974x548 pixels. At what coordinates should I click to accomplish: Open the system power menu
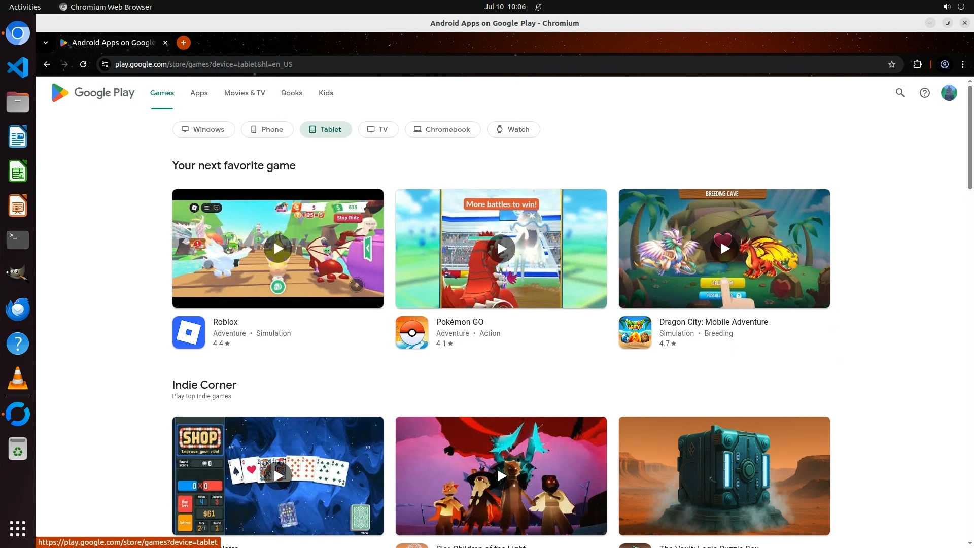tap(960, 7)
